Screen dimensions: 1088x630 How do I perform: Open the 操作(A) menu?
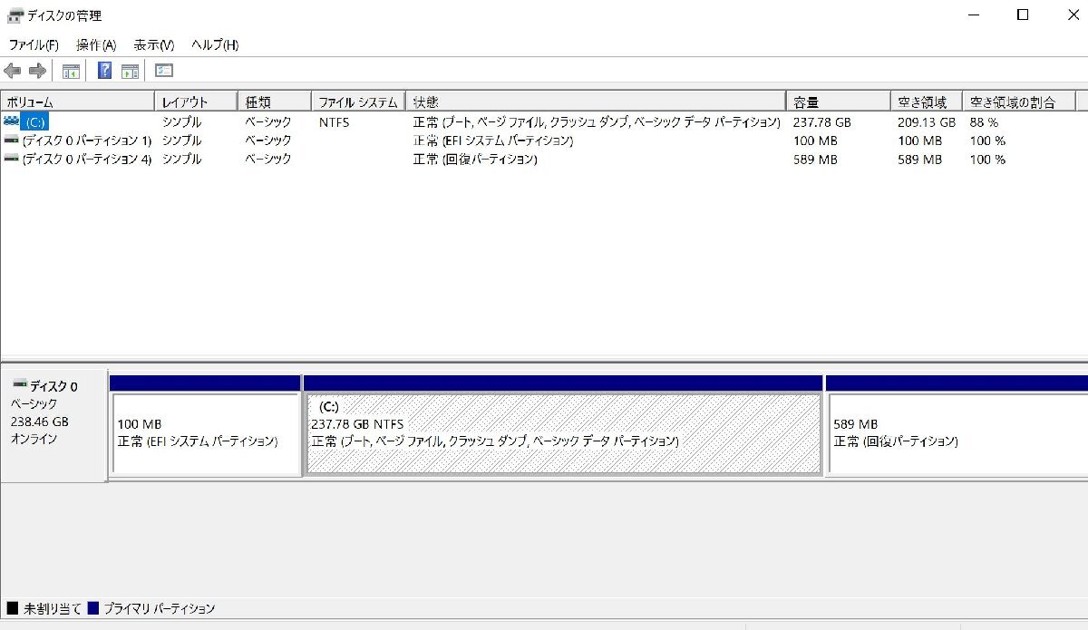96,44
